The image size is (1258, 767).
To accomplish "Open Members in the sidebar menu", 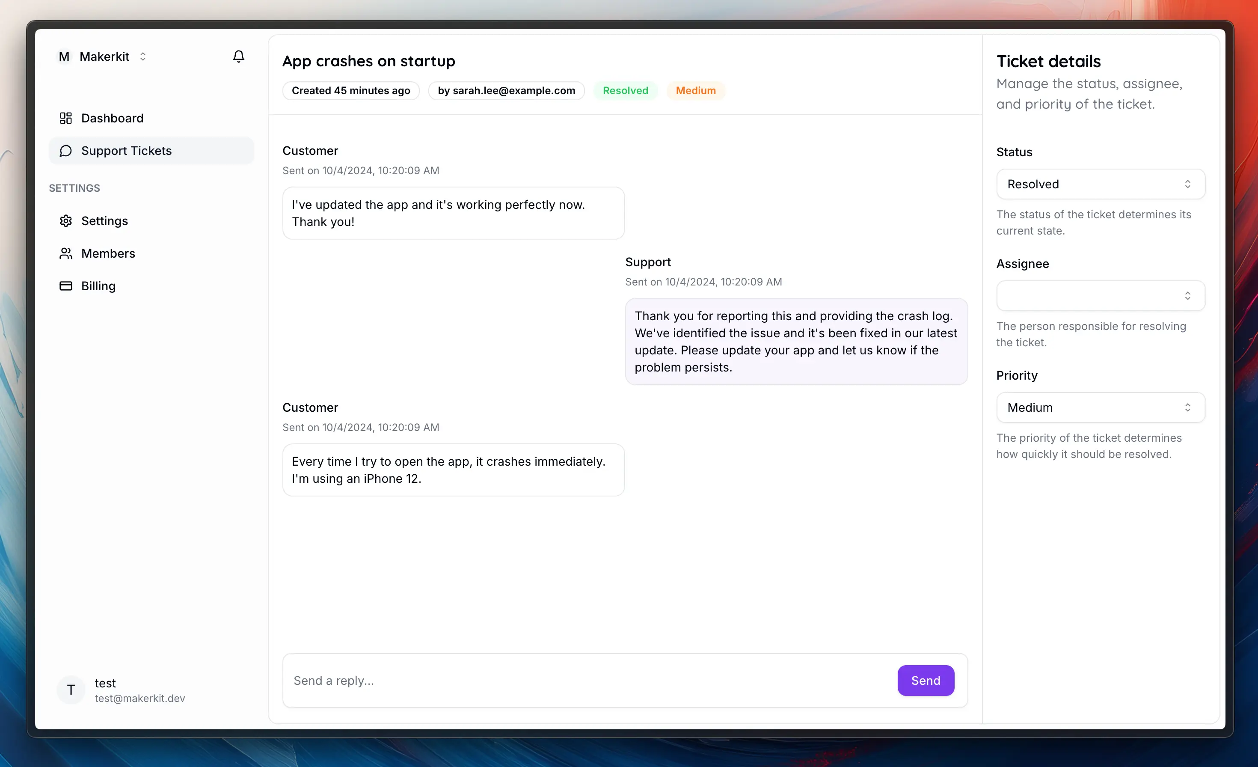I will [108, 253].
